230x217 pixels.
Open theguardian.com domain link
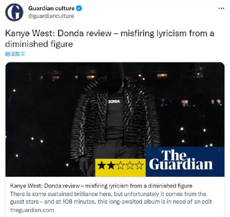(32, 210)
